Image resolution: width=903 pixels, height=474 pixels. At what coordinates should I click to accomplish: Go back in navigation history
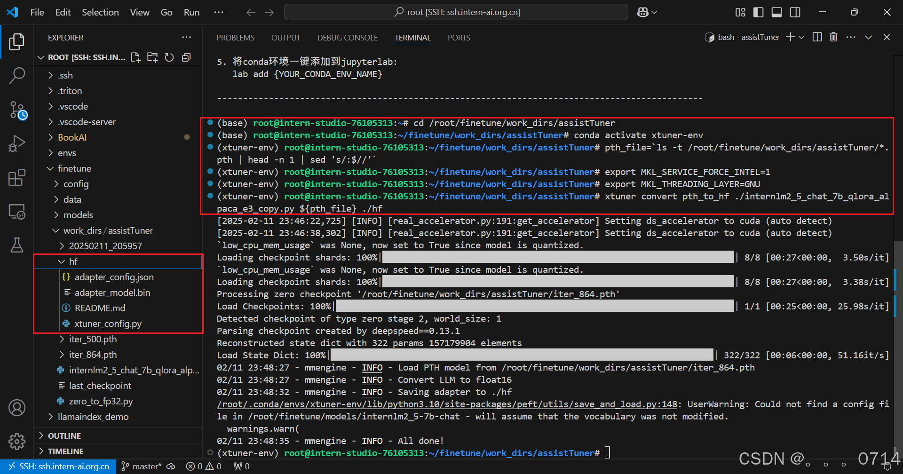[x=251, y=12]
